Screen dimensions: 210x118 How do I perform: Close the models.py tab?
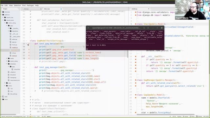point(149,9)
